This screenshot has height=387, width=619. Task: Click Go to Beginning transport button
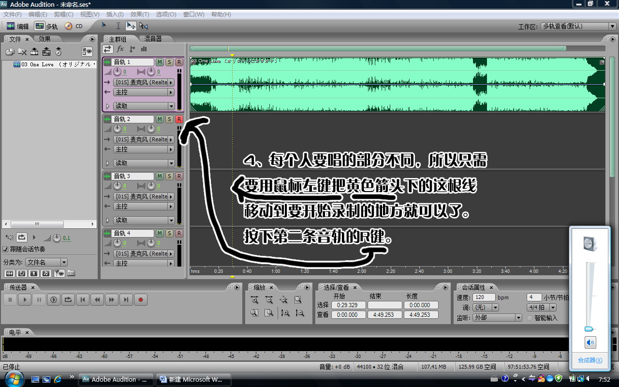(x=83, y=300)
